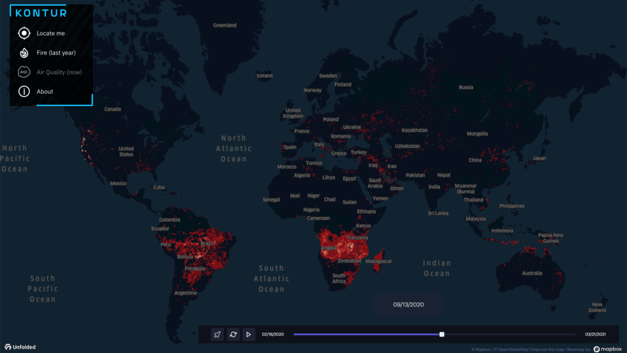Select the Fire (last year) menu entry
The image size is (627, 353).
[56, 53]
